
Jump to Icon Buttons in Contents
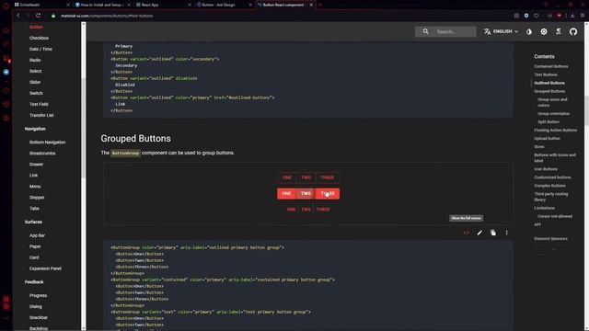click(x=546, y=169)
